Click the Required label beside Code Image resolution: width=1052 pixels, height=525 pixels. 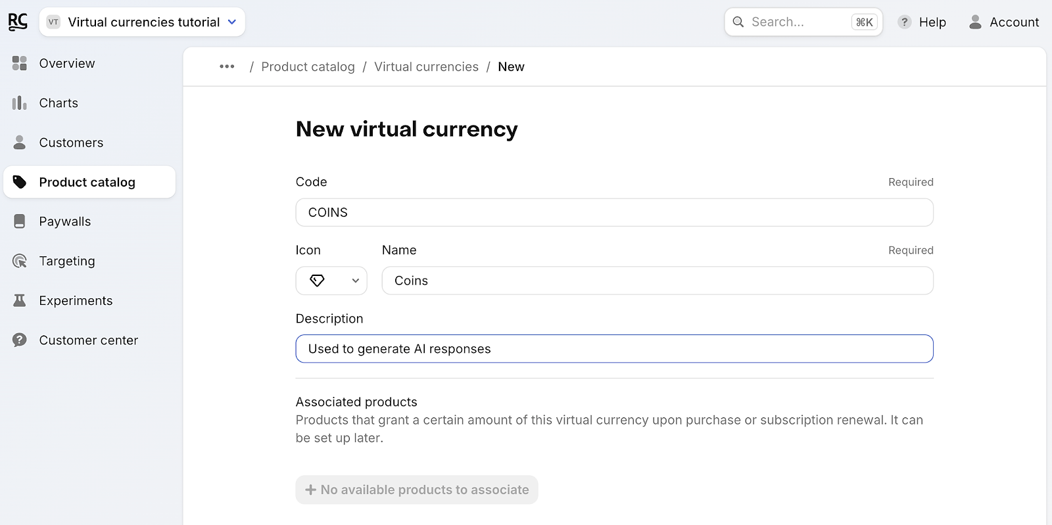[911, 182]
